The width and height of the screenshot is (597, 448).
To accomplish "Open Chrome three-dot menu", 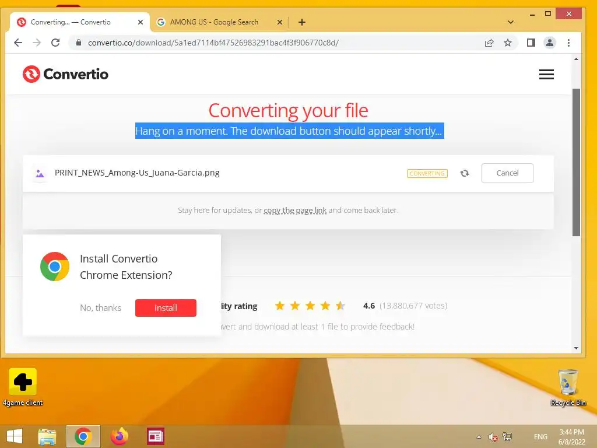I will (568, 43).
